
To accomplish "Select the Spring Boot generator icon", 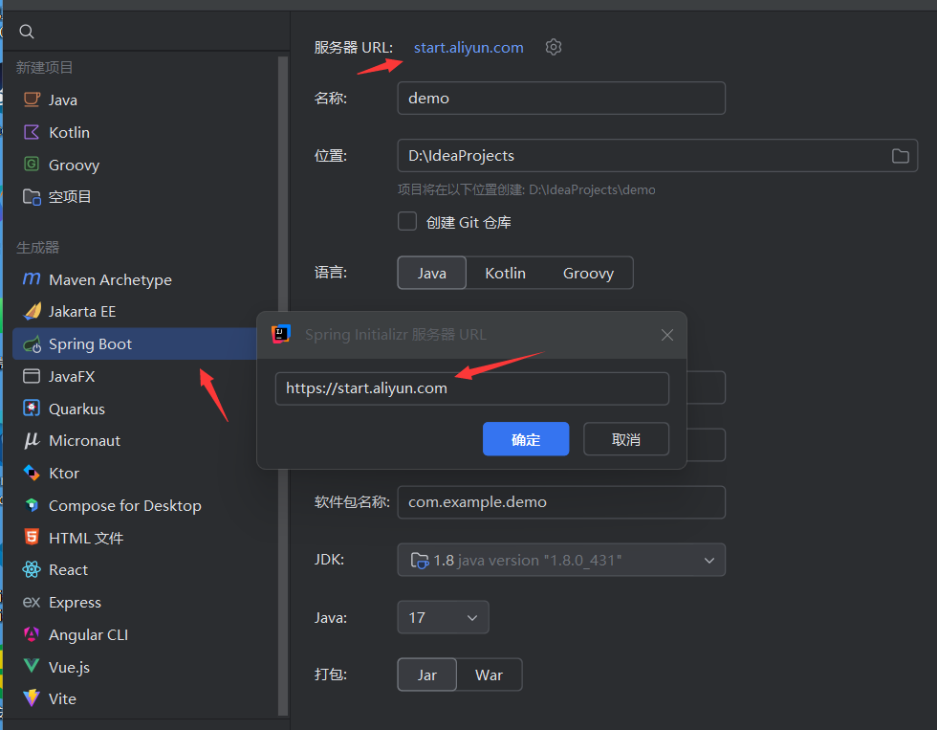I will [32, 344].
